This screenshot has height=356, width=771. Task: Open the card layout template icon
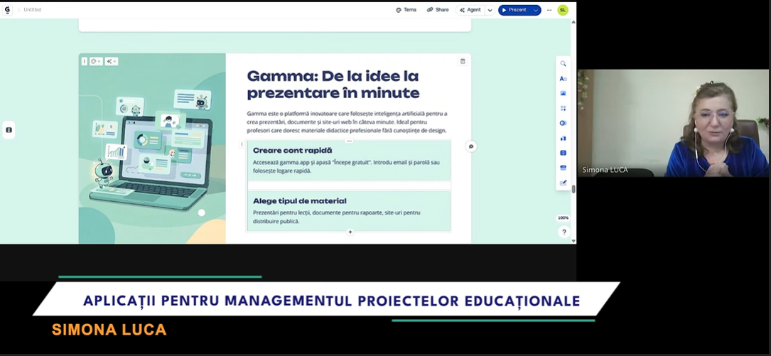pyautogui.click(x=462, y=61)
